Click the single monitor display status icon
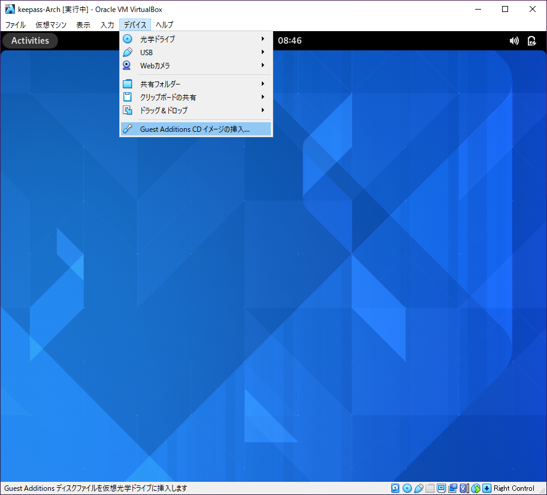The image size is (547, 495). pyautogui.click(x=441, y=488)
